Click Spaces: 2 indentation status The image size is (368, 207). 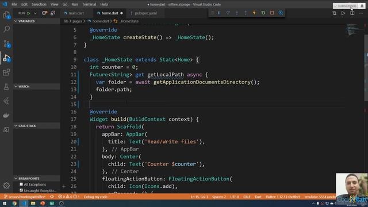(219, 197)
